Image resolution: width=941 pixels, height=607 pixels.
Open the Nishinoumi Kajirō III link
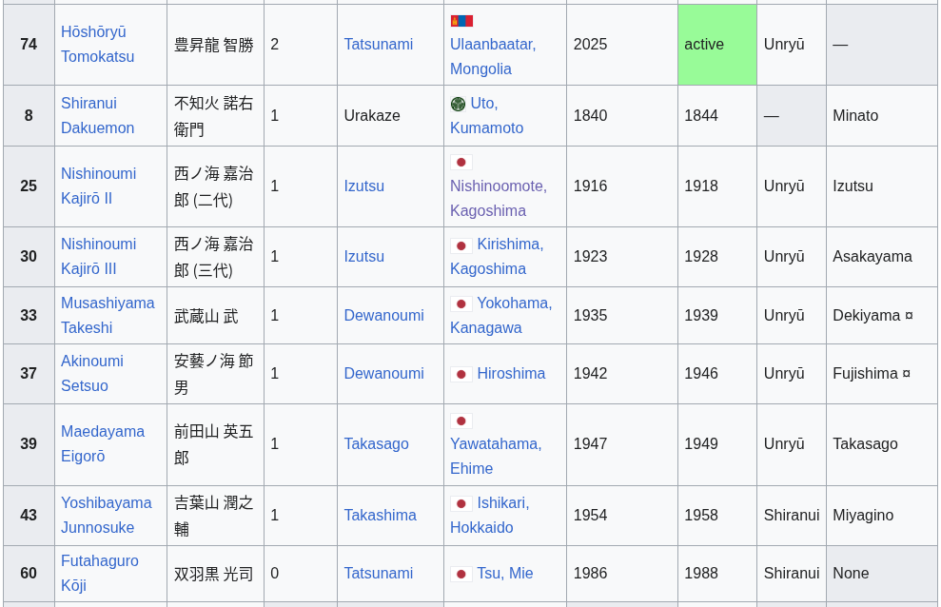(98, 256)
